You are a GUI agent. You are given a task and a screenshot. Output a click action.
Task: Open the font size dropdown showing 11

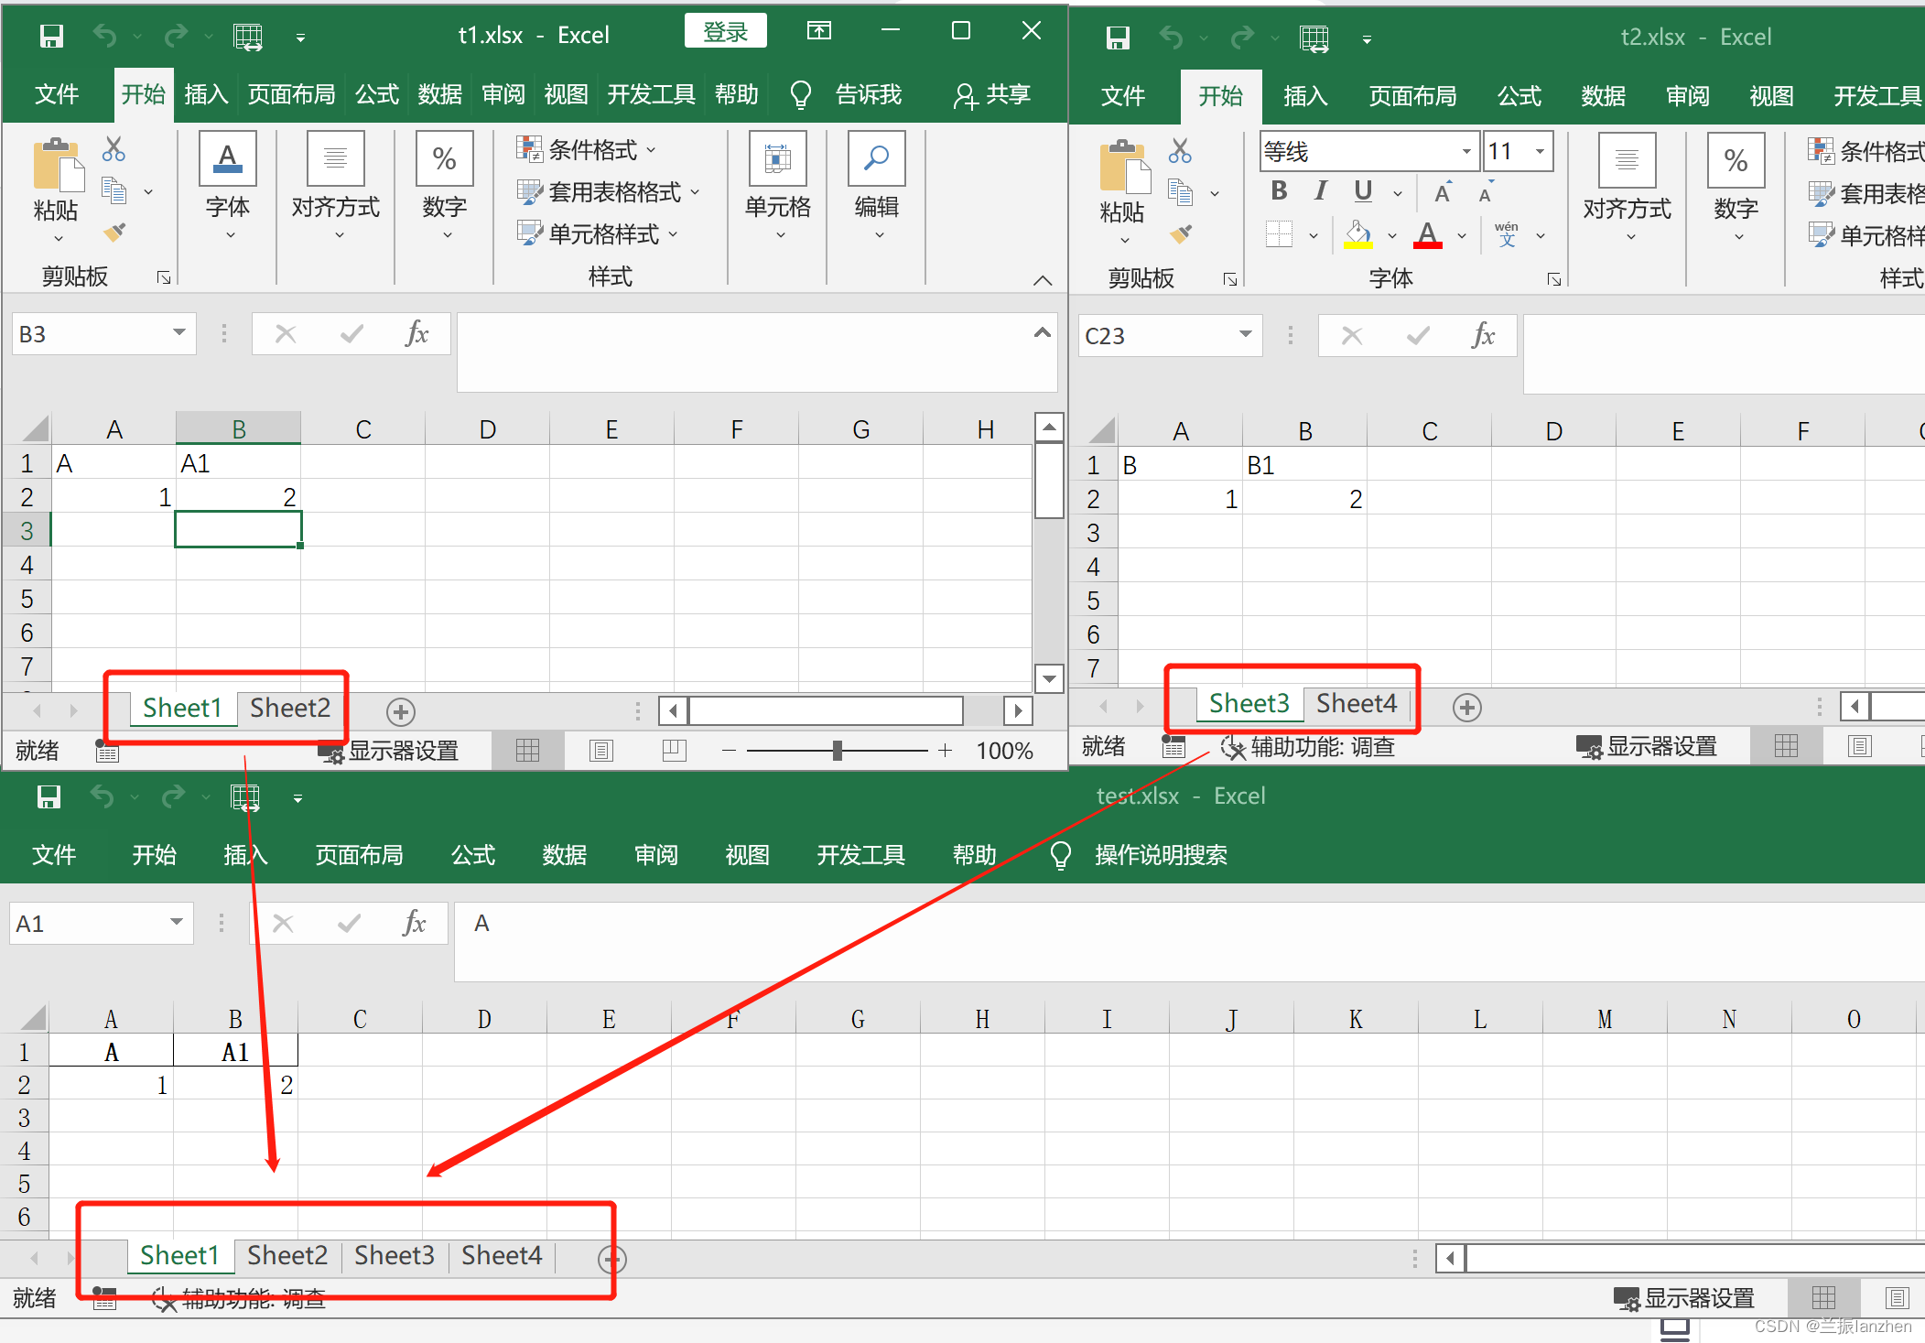[1541, 150]
